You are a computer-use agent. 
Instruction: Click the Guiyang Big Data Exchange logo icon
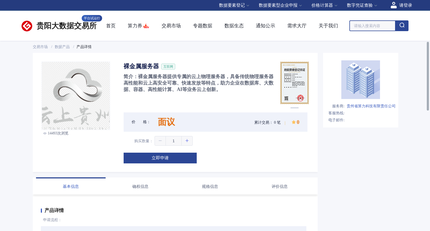27,26
